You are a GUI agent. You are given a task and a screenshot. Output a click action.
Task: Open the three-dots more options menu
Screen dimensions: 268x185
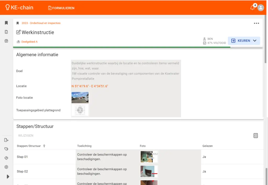[256, 23]
